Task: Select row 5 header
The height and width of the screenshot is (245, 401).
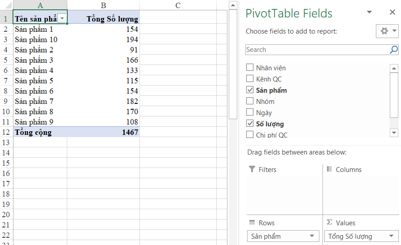Action: point(6,60)
